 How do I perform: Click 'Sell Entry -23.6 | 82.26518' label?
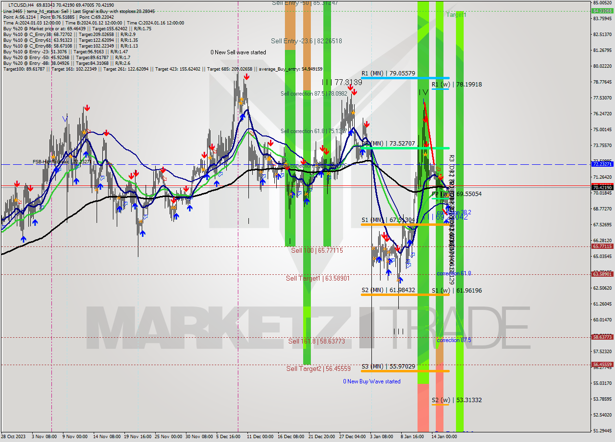[306, 41]
